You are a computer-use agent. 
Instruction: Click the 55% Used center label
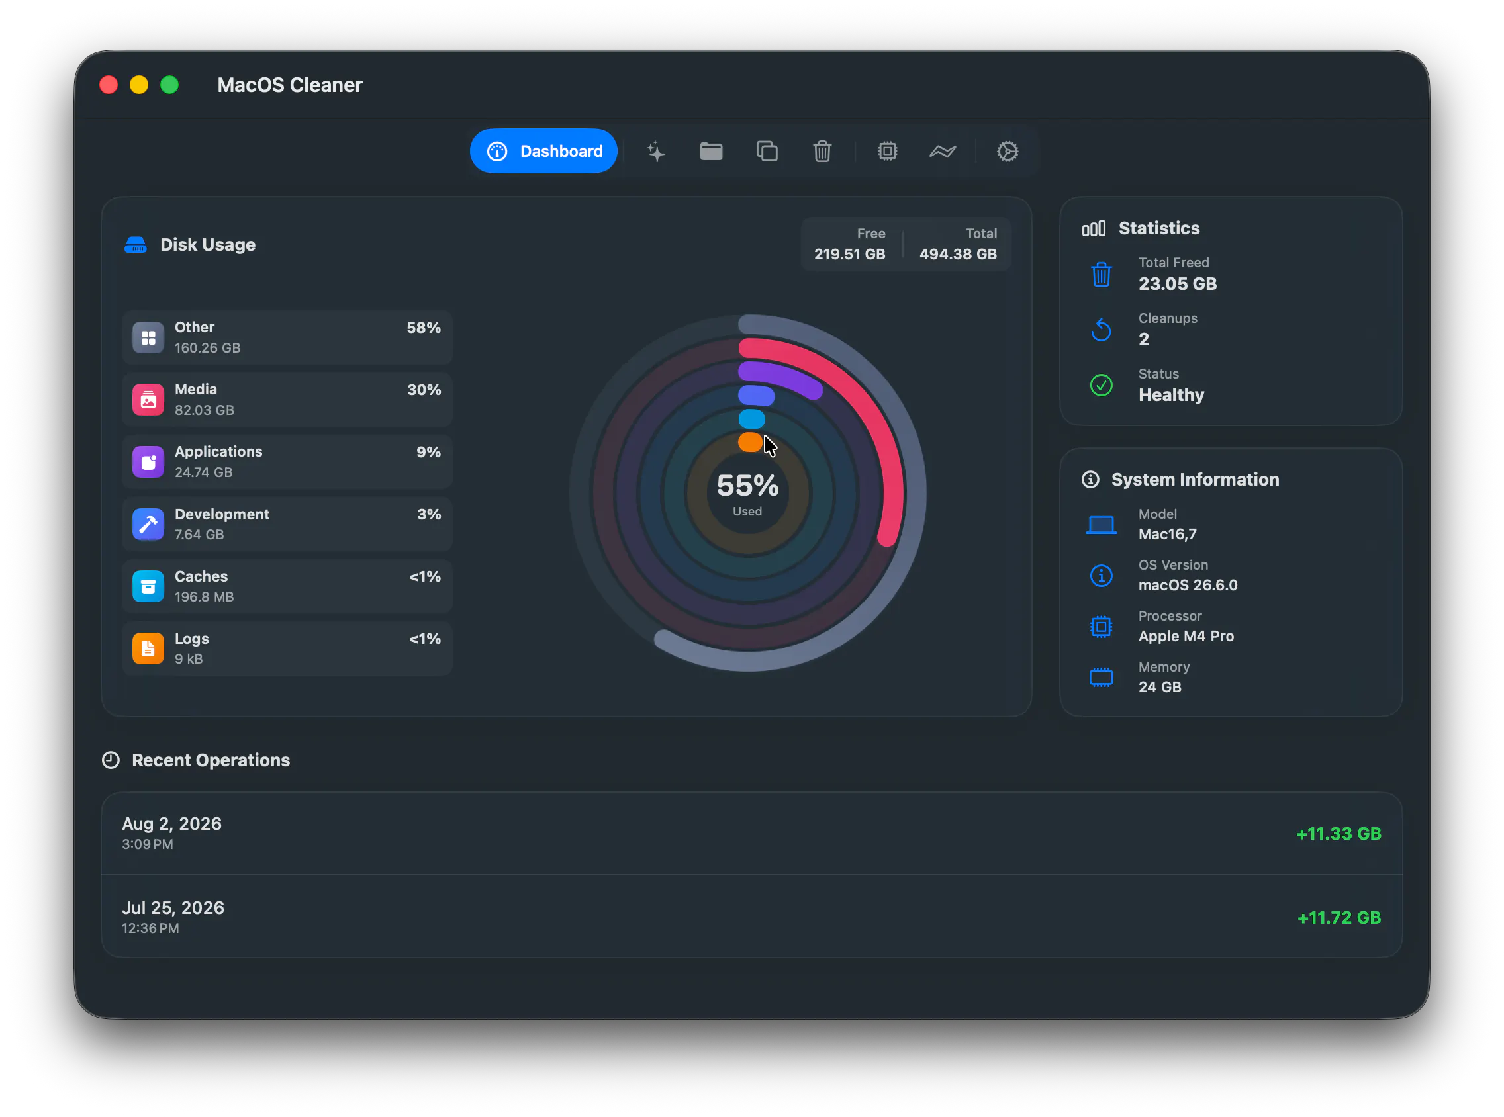pos(747,493)
